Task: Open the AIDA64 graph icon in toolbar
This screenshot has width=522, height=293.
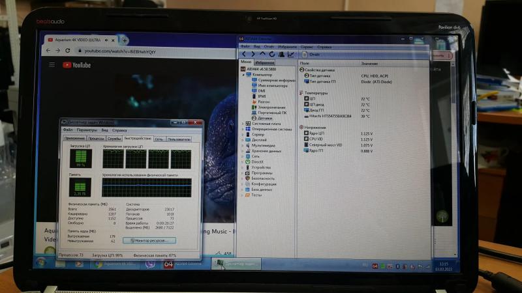Action: pos(290,54)
